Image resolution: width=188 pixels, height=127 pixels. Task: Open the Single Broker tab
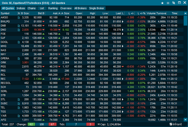click(x=97, y=8)
